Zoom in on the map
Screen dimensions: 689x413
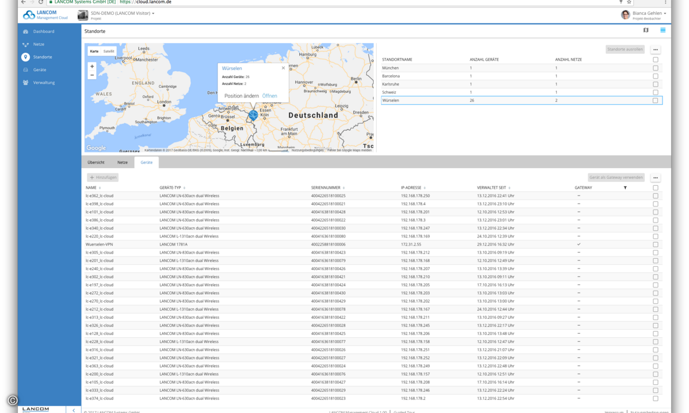pos(92,67)
